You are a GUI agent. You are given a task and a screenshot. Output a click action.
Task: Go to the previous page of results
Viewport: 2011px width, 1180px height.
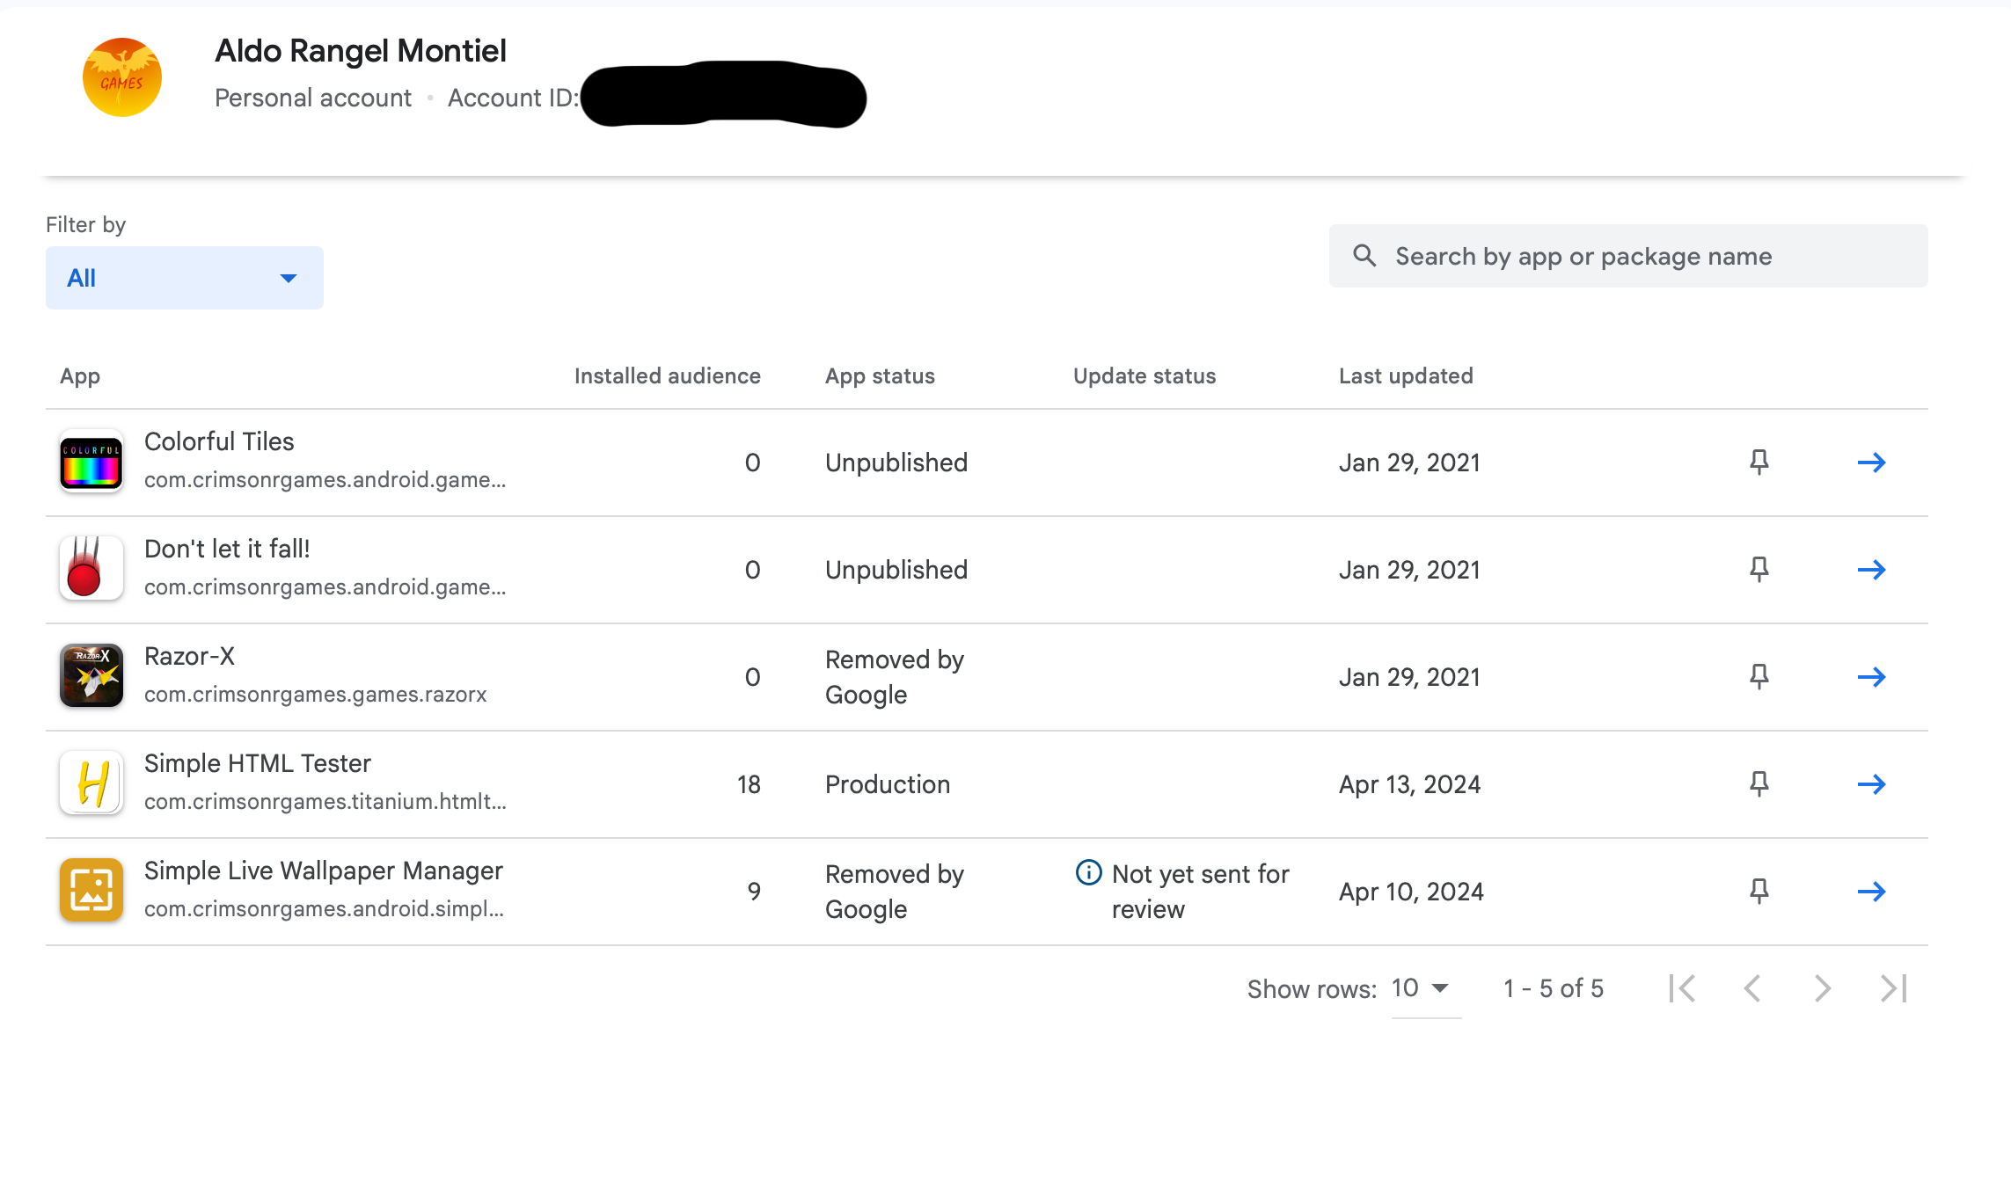point(1752,988)
